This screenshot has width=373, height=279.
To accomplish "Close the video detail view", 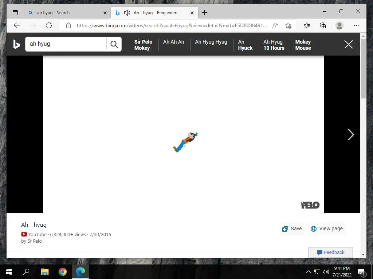I will tap(349, 44).
